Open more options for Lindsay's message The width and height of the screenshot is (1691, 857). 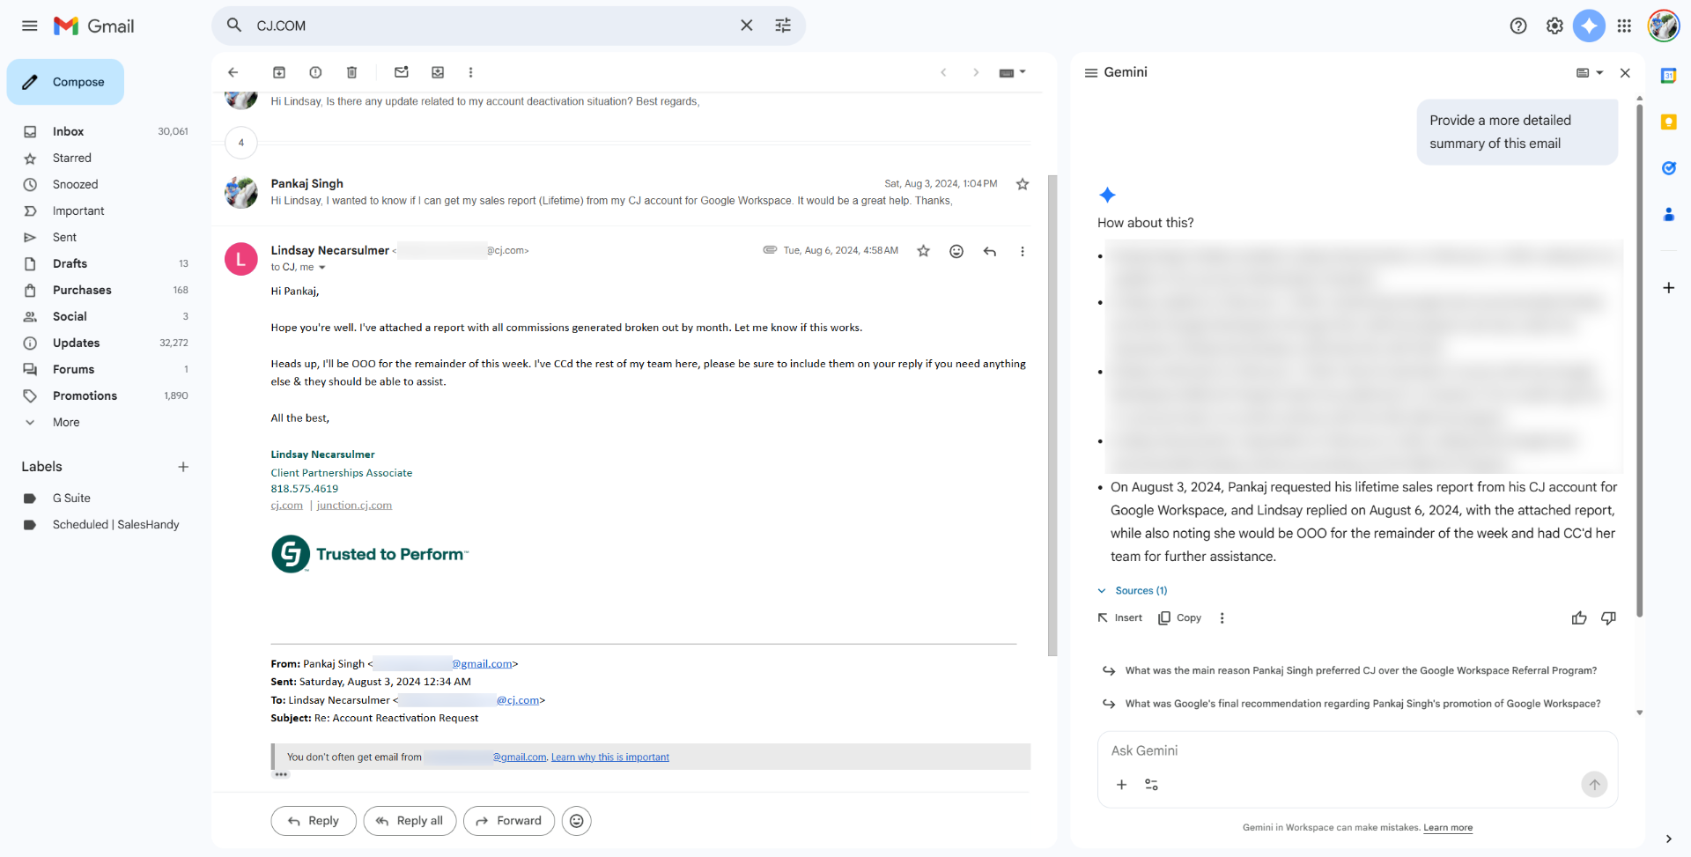point(1023,251)
